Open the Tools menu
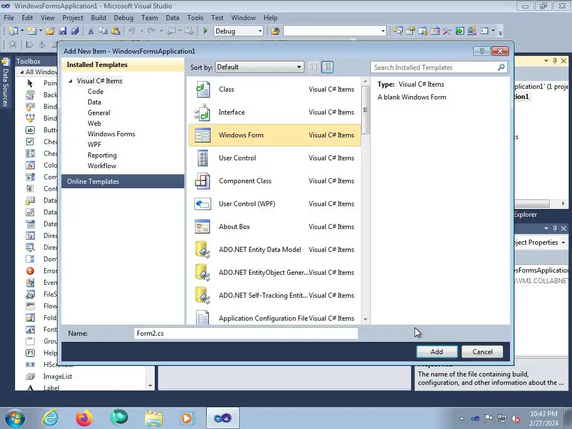 (x=195, y=18)
